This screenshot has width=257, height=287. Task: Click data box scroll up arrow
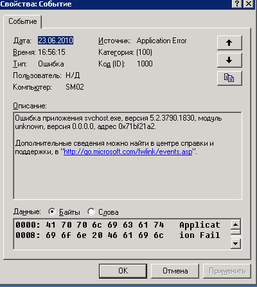point(236,224)
